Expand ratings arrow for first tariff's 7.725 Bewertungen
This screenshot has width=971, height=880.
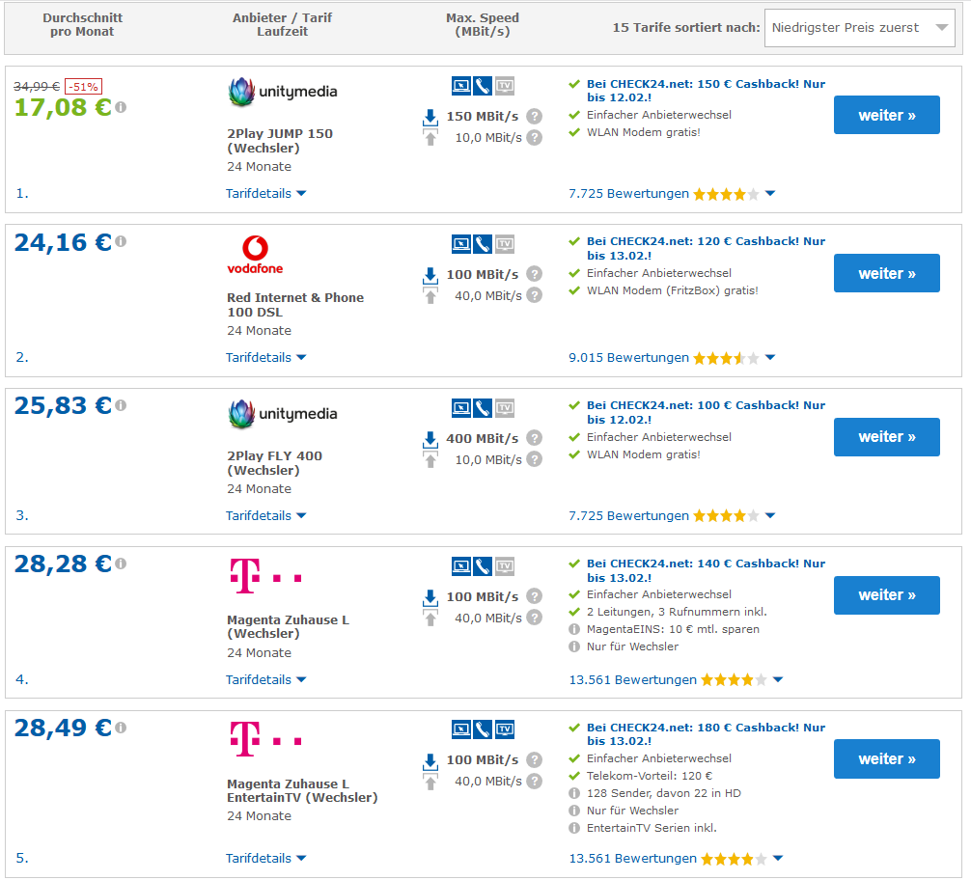coord(770,194)
